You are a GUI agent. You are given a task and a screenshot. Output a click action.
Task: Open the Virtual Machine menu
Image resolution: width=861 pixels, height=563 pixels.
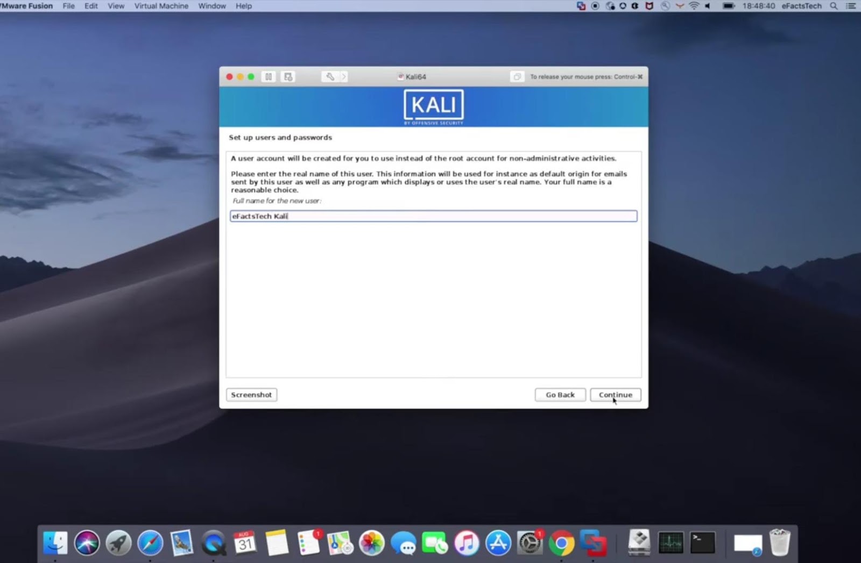tap(161, 6)
